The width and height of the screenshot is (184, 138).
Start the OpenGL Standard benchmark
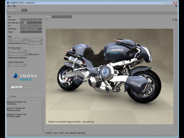tap(17, 65)
